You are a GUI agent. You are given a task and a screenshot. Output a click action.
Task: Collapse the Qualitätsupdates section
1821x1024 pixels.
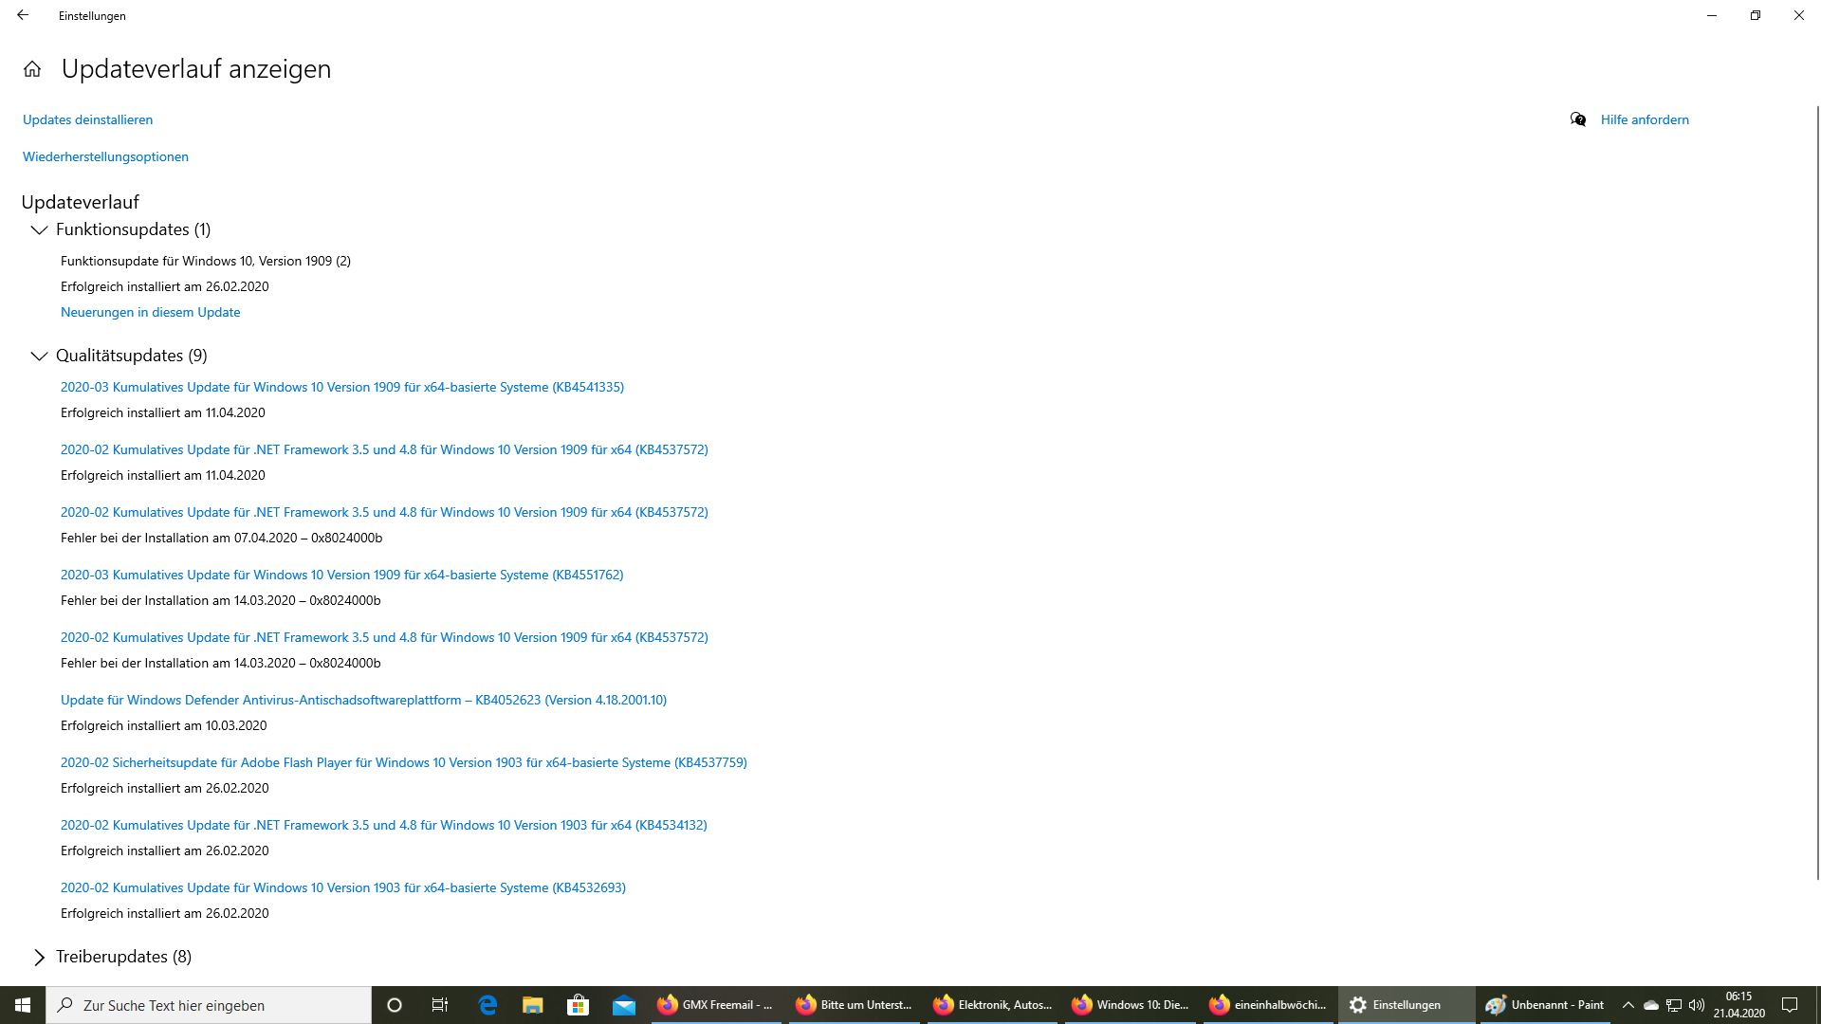[x=39, y=357]
